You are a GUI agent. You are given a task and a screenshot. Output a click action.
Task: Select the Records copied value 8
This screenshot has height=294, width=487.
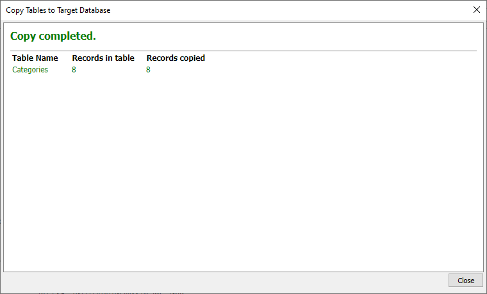[148, 70]
